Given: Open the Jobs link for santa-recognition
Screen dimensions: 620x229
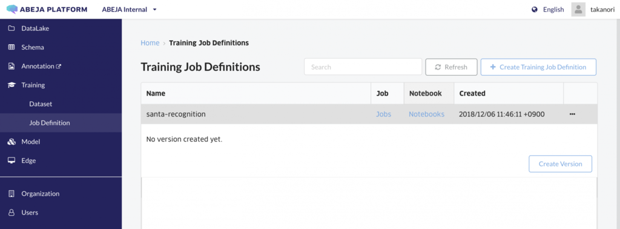Looking at the screenshot, I should click(383, 114).
